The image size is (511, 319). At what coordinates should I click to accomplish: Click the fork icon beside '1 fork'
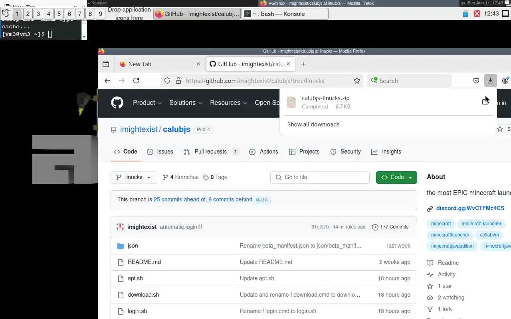430,309
